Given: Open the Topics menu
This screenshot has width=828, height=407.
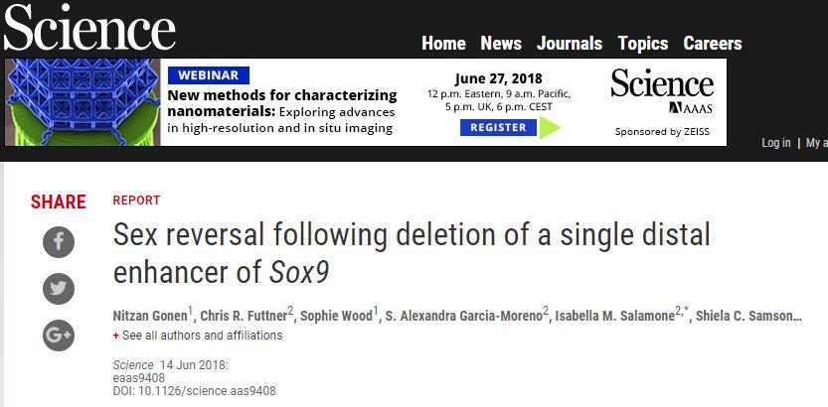Looking at the screenshot, I should coord(642,43).
